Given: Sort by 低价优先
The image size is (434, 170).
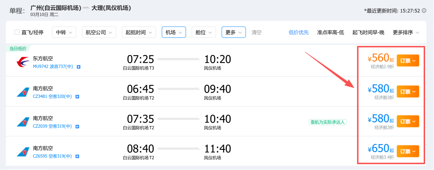Looking at the screenshot, I should 299,33.
